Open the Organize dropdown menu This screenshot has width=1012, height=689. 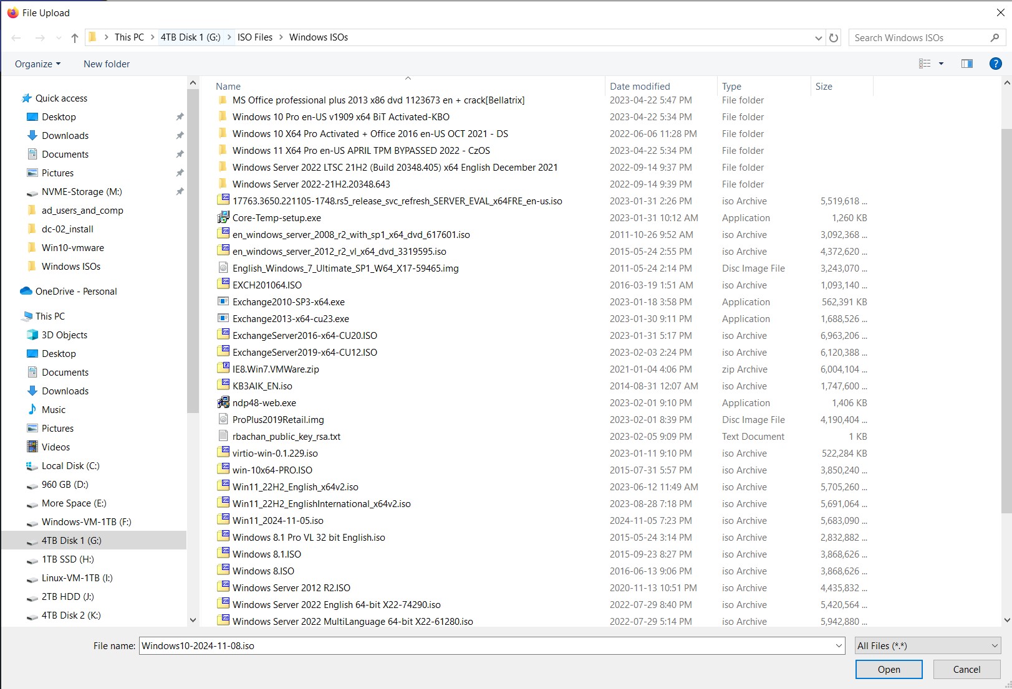point(37,64)
